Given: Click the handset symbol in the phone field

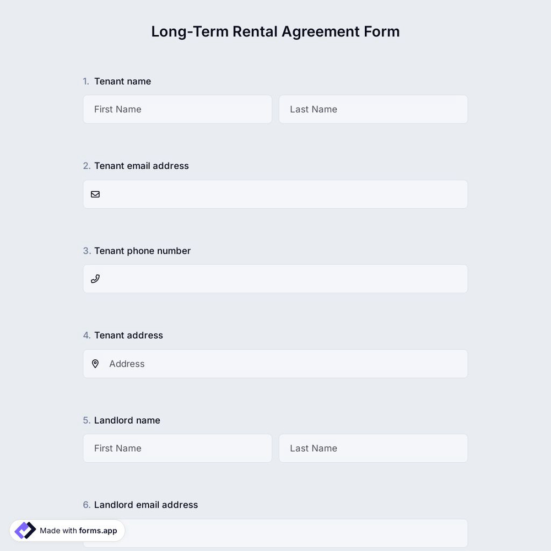Looking at the screenshot, I should pos(95,278).
